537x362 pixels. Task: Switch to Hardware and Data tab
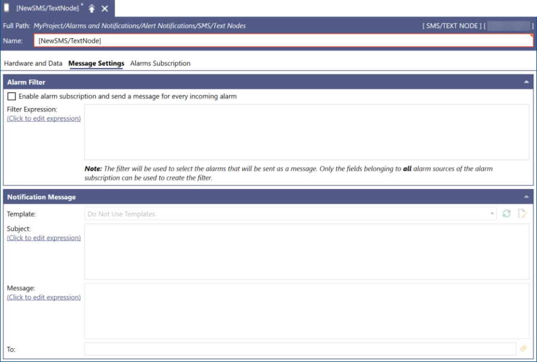pos(33,63)
